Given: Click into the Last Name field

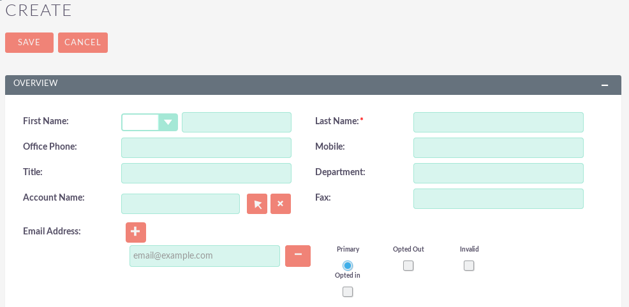Looking at the screenshot, I should coord(498,122).
